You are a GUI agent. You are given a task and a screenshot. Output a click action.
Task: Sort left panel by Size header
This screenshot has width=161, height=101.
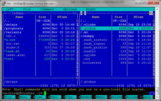[42, 17]
